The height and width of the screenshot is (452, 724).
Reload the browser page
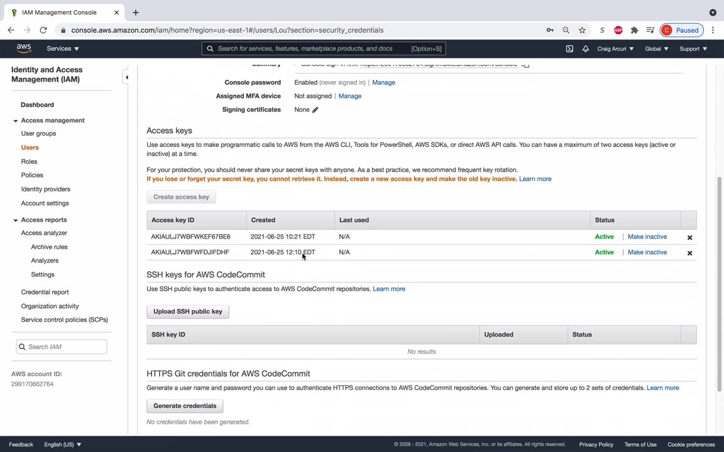pos(43,30)
